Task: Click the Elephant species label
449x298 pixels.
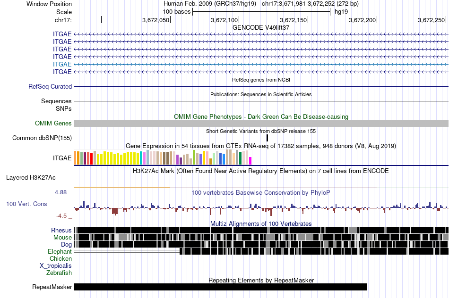Action: [60, 251]
